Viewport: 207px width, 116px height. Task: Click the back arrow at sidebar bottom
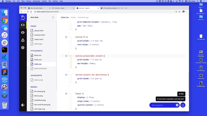tap(23, 105)
